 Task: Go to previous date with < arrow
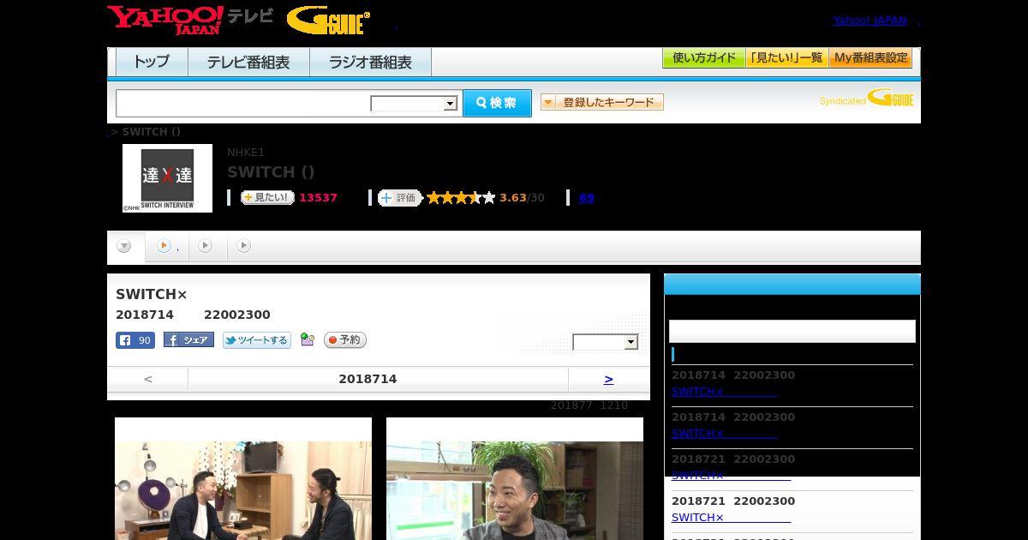point(148,379)
